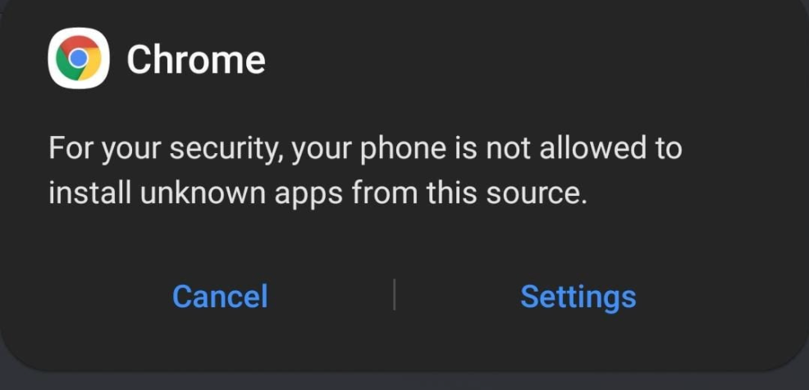Open Settings from the dialog

pyautogui.click(x=578, y=297)
